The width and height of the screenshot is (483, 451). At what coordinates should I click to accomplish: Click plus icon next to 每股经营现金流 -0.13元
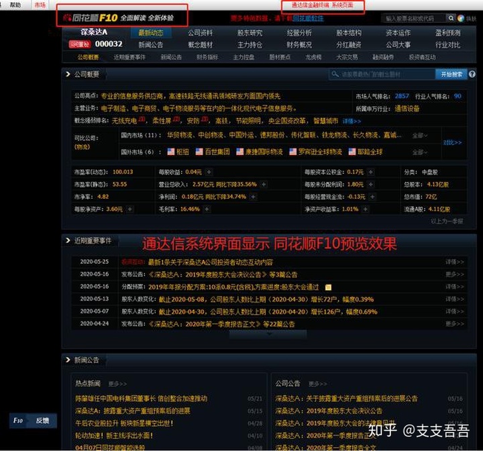(372, 197)
